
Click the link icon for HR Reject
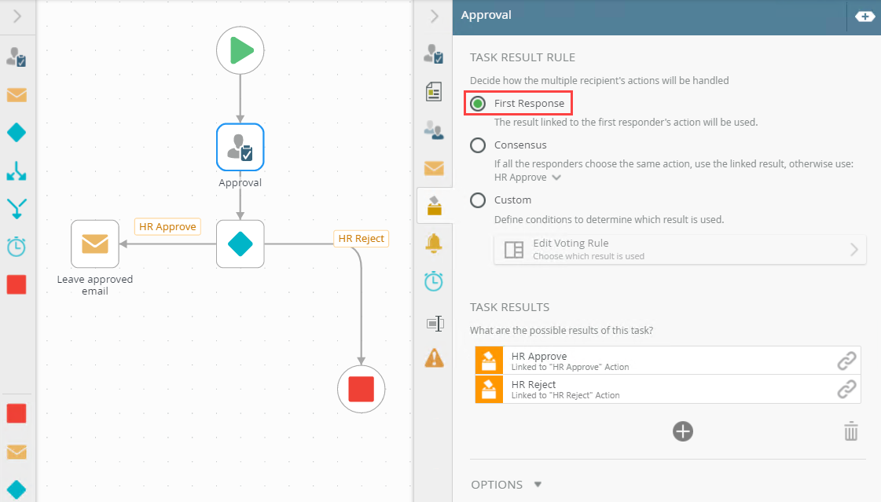846,389
